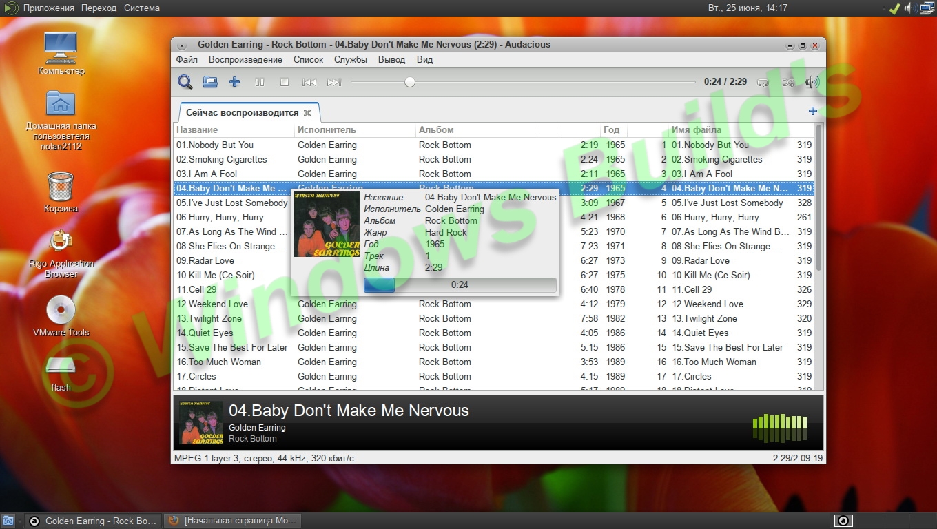
Task: Open the flash drive desktop icon
Action: pyautogui.click(x=61, y=373)
